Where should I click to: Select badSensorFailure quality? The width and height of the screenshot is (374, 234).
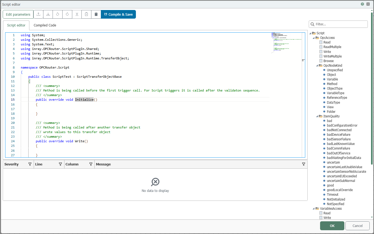coord(339,139)
